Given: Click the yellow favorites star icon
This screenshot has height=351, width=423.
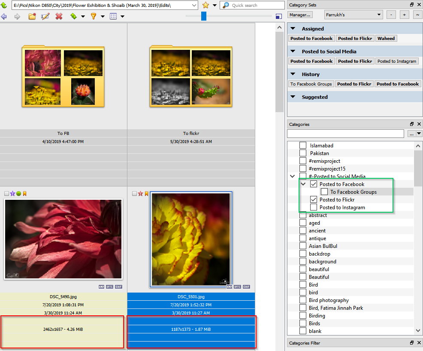Looking at the screenshot, I should click(205, 5).
